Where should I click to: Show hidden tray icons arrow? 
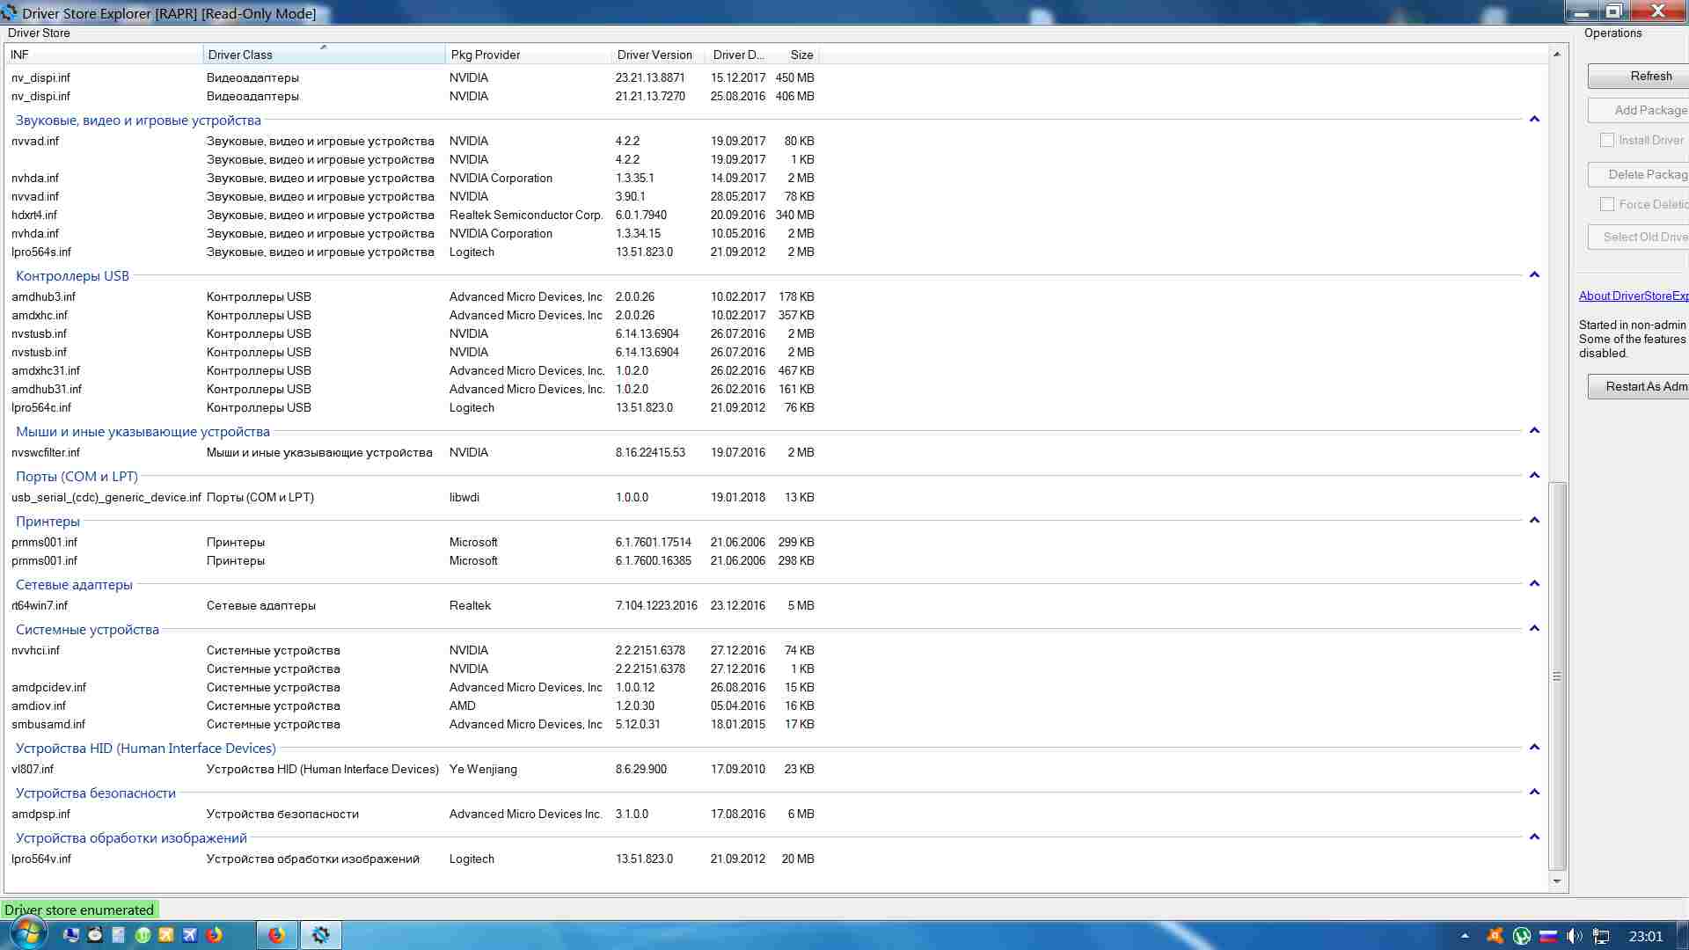[1465, 936]
